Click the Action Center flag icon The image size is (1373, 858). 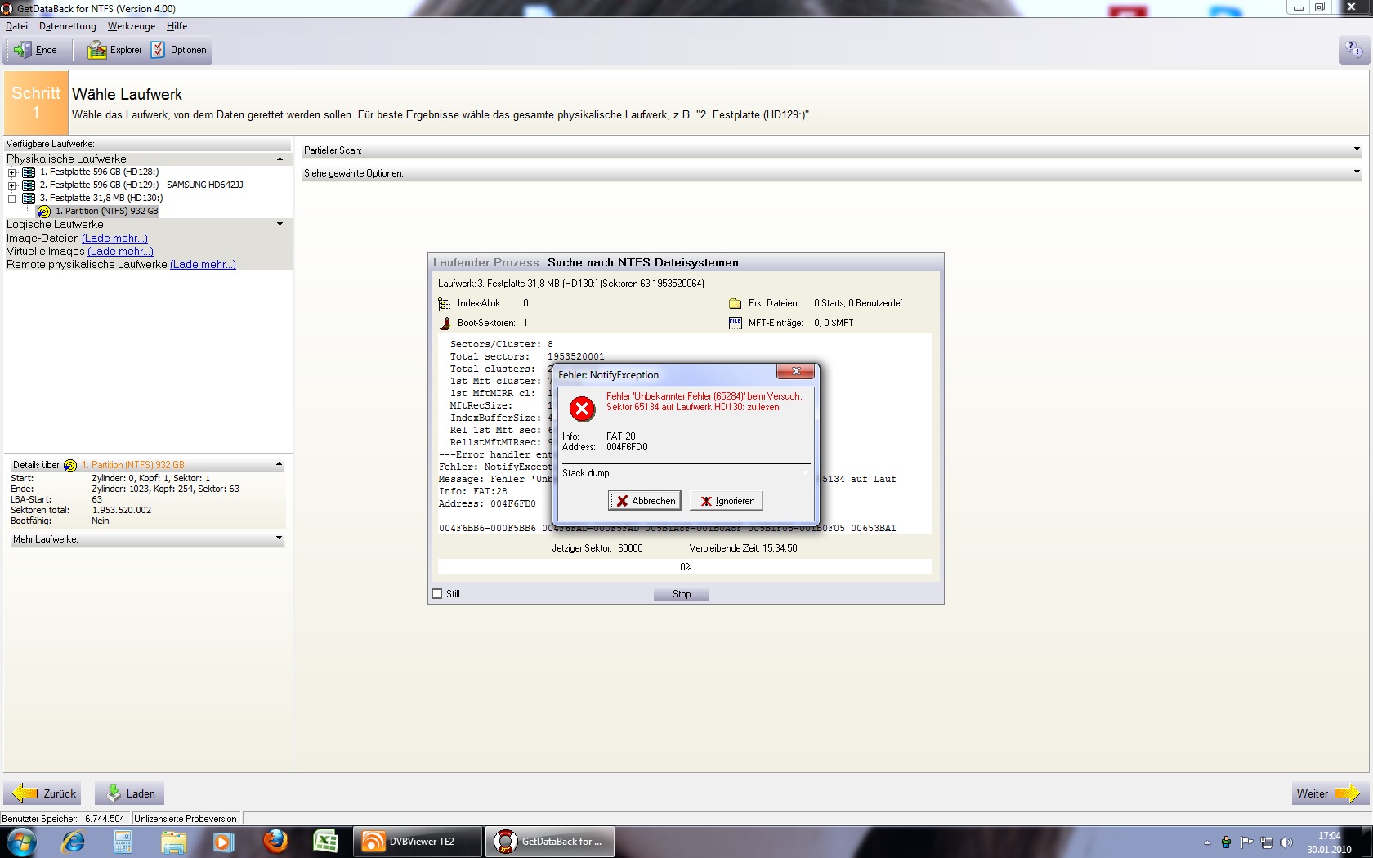point(1246,842)
